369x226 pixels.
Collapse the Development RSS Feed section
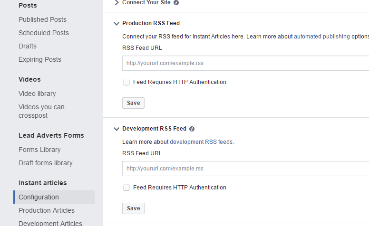pyautogui.click(x=117, y=129)
